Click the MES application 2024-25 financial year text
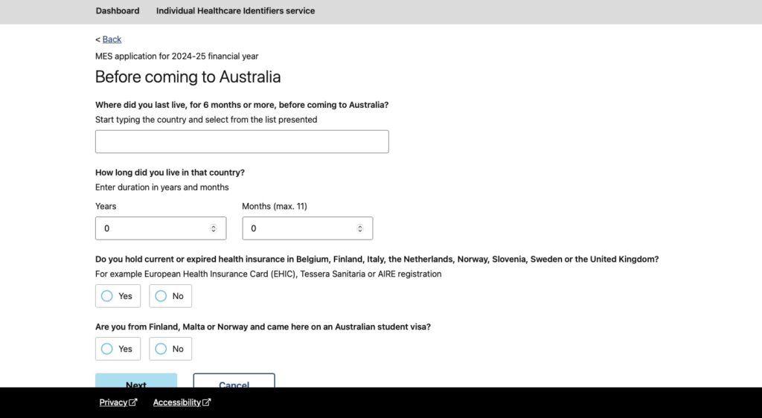This screenshot has width=762, height=418. pyautogui.click(x=177, y=57)
